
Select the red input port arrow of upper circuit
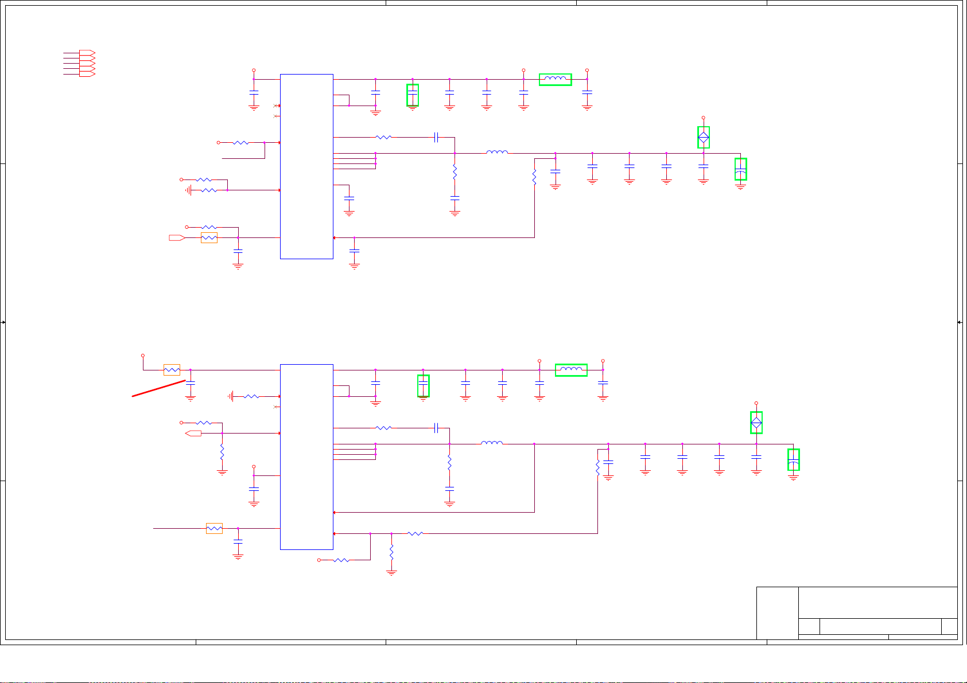pyautogui.click(x=177, y=237)
